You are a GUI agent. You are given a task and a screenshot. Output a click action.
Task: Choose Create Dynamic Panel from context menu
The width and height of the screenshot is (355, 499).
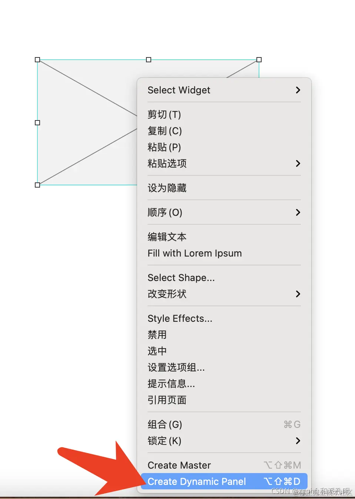224,481
